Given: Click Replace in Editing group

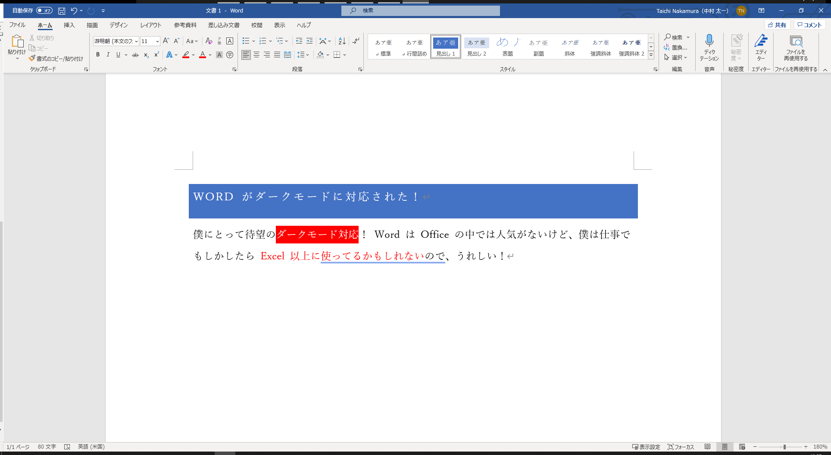Looking at the screenshot, I should (675, 47).
